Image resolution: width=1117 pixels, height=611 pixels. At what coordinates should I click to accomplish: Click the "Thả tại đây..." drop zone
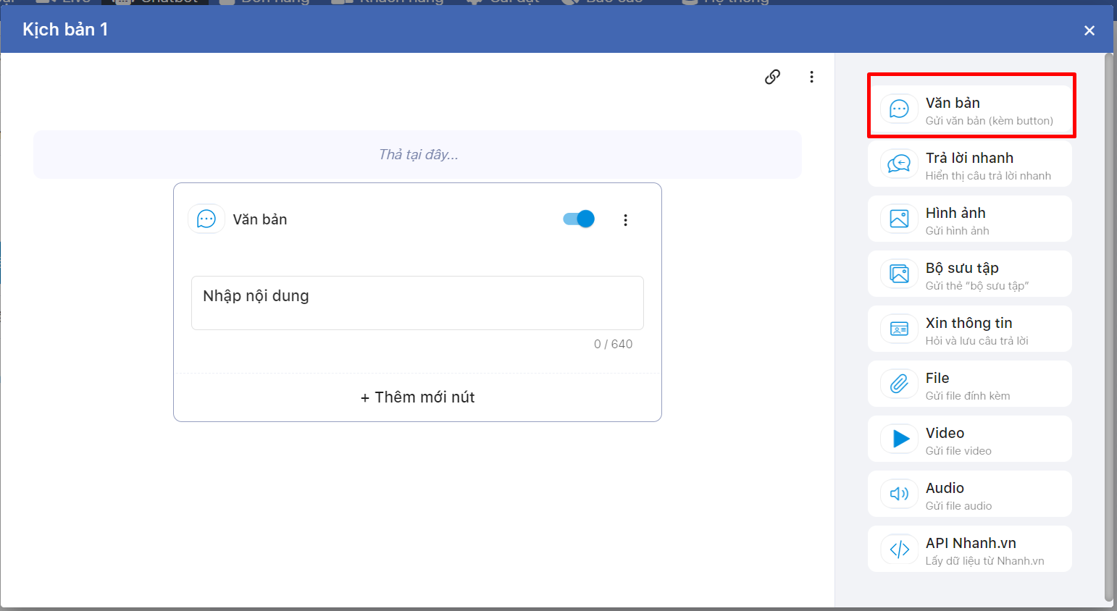417,155
